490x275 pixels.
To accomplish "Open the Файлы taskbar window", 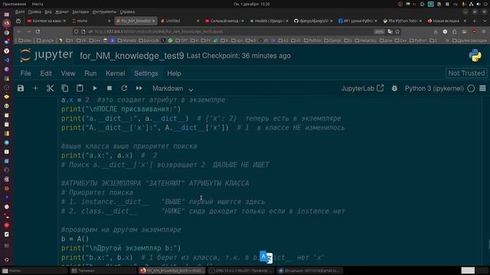I will click(34, 270).
